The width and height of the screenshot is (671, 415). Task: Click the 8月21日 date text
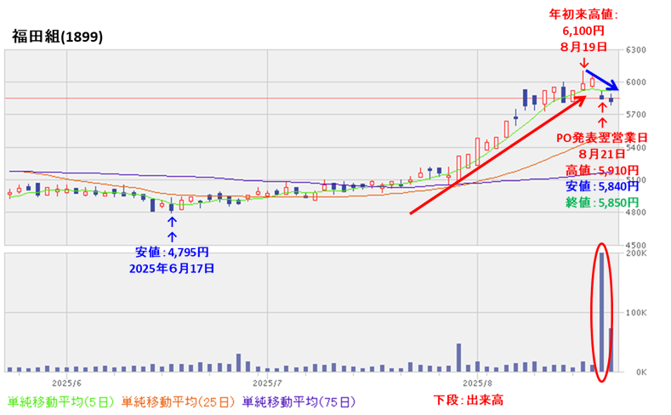click(x=602, y=154)
